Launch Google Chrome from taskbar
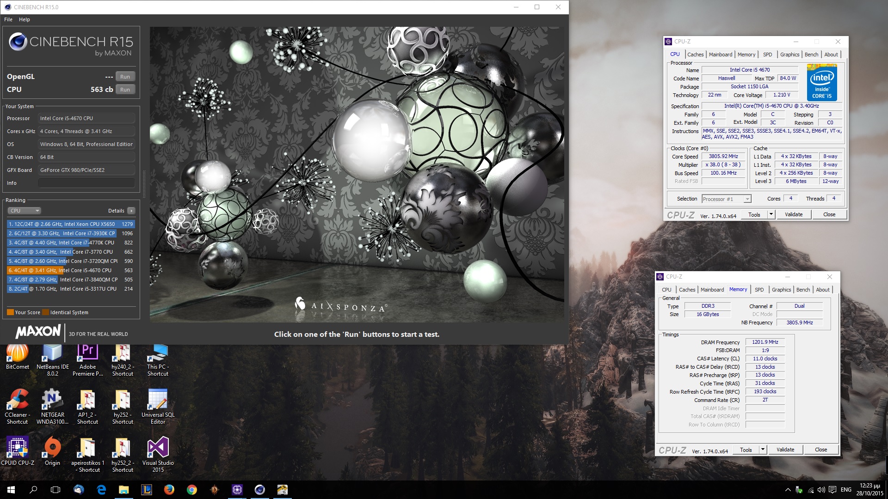Image resolution: width=888 pixels, height=499 pixels. [x=192, y=490]
